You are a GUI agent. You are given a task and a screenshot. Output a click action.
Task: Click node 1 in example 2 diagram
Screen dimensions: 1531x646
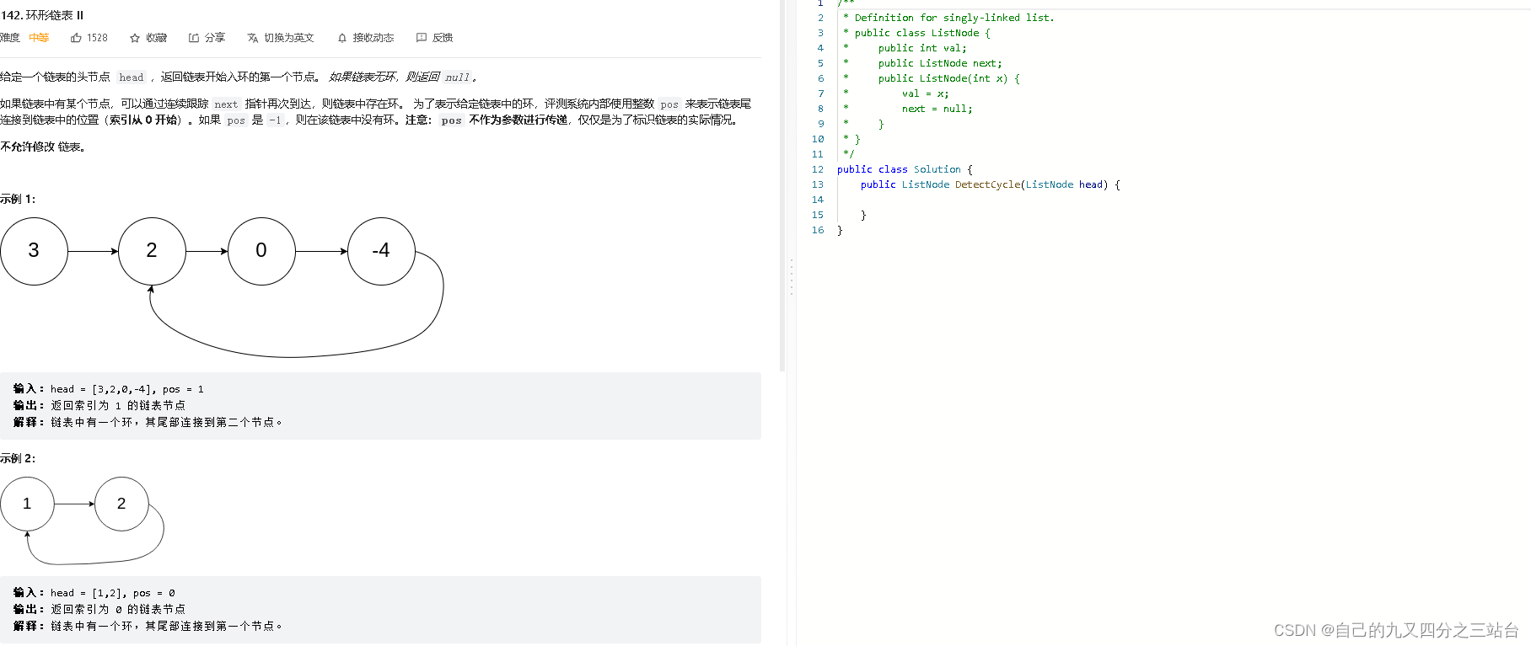point(27,504)
